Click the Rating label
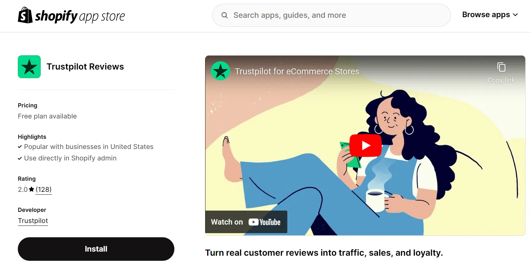Screen dimensions: 531x263 [27, 179]
